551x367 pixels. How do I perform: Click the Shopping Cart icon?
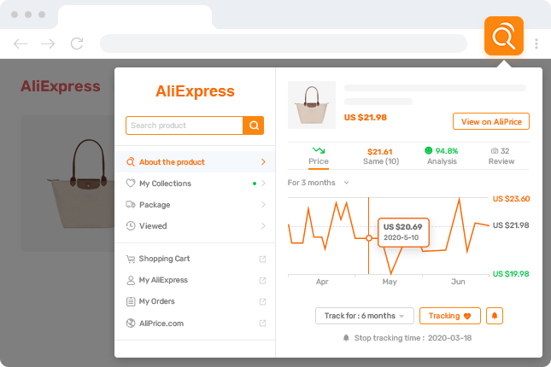131,259
